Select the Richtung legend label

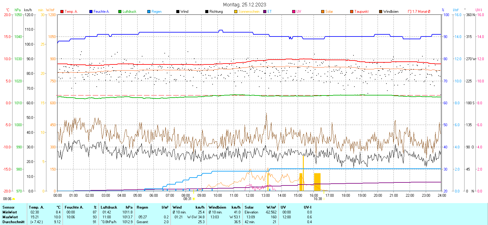pos(216,12)
